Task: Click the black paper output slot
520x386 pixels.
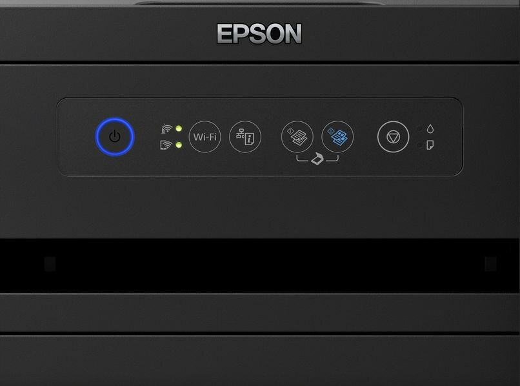Action: click(260, 265)
